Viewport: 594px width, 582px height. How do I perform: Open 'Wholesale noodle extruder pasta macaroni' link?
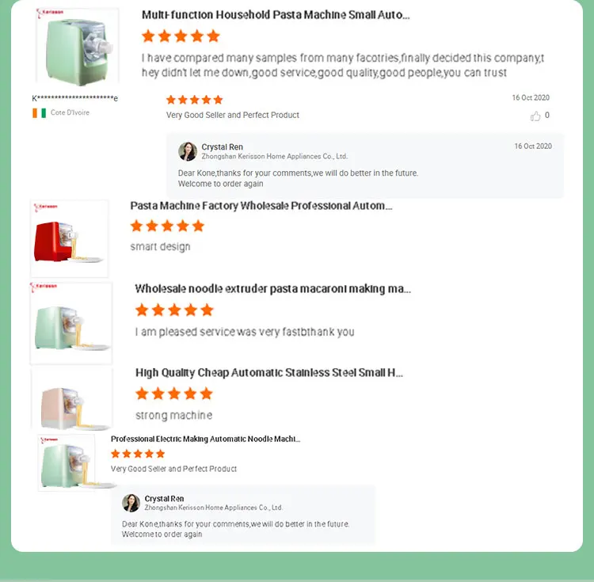[x=272, y=289]
